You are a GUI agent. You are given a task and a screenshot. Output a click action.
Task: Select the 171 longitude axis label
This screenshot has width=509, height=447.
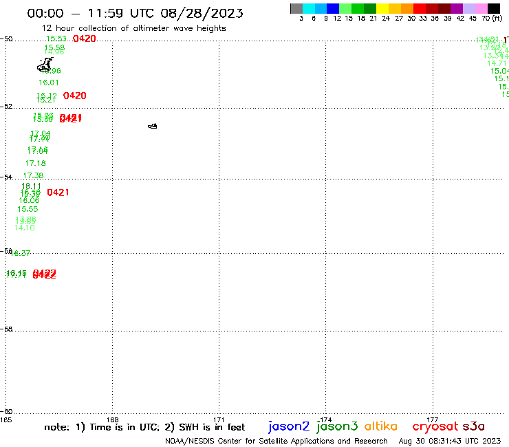219,419
